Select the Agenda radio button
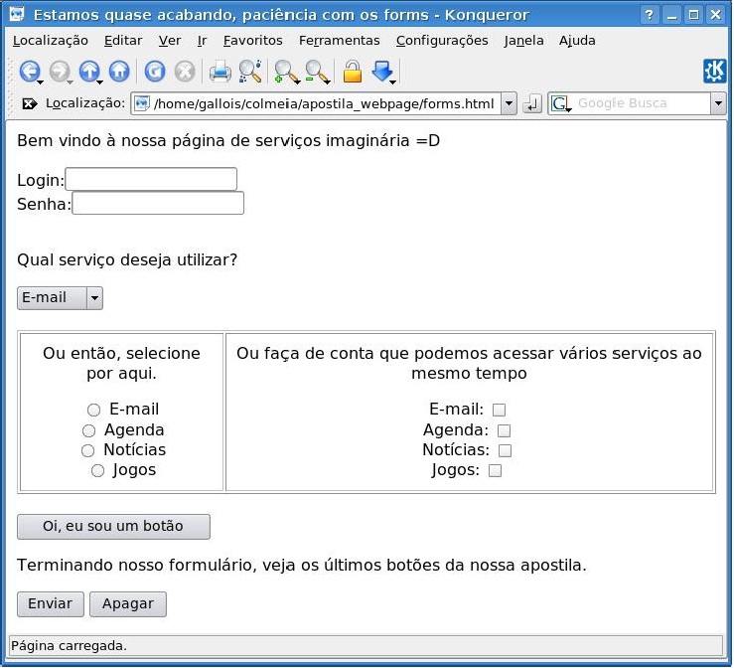Image resolution: width=734 pixels, height=668 pixels. (x=88, y=430)
